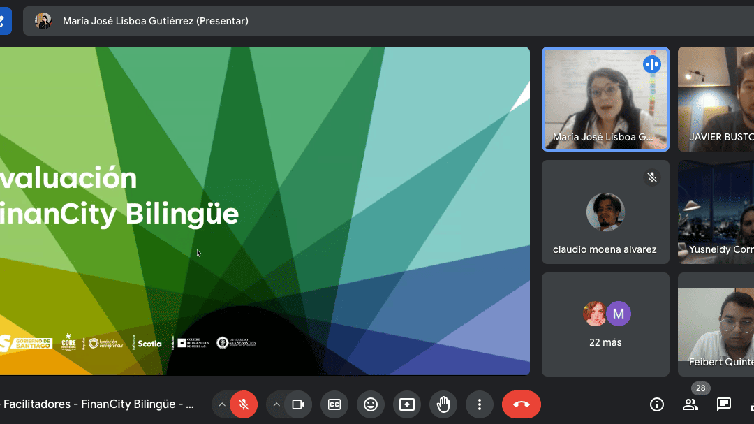The image size is (754, 424).
Task: Click the muted mic icon on claudio's tile
Action: 652,177
